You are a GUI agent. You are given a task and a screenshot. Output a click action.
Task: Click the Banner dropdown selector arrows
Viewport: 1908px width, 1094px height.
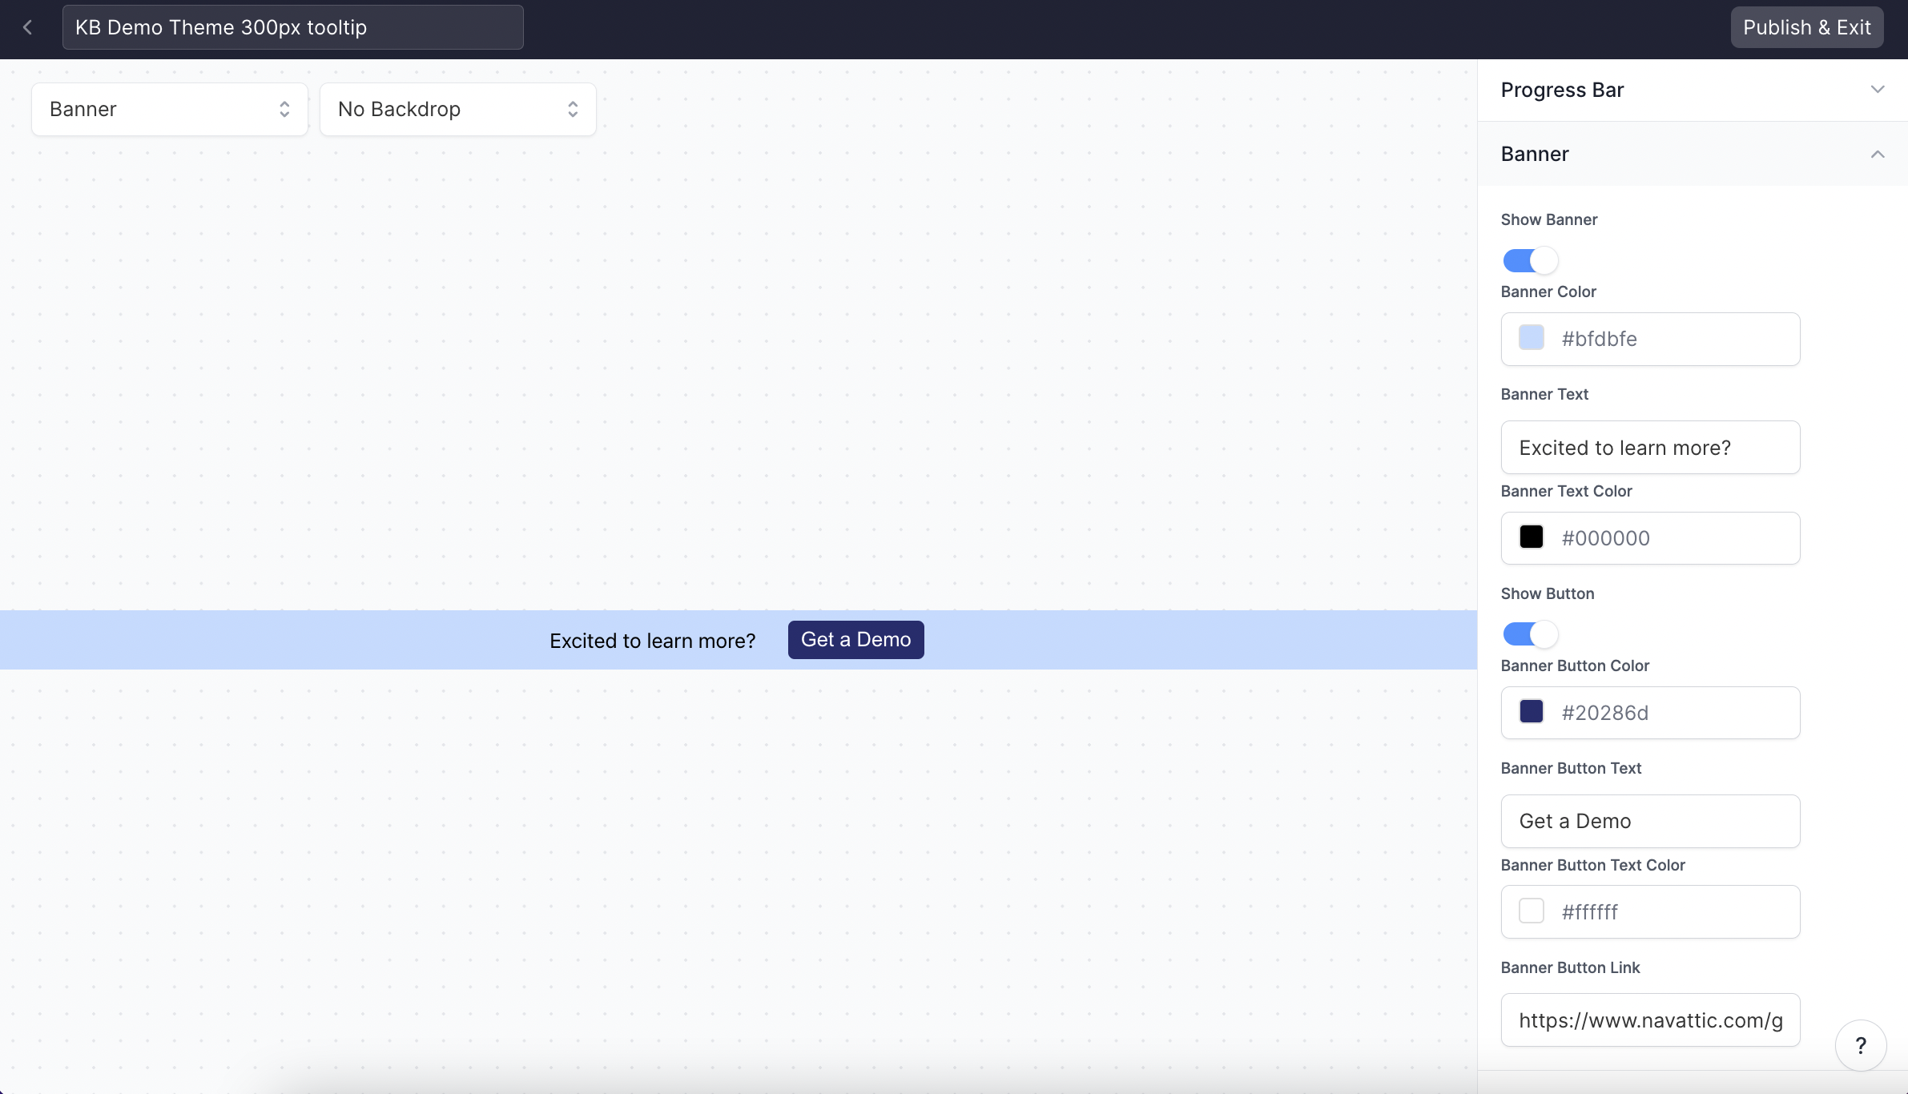pyautogui.click(x=284, y=110)
